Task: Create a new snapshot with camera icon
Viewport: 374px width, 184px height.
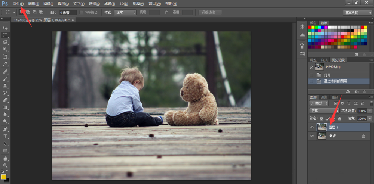Action: (356, 91)
